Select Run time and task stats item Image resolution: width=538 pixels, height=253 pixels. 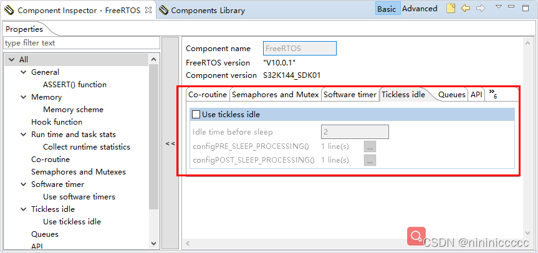tap(74, 135)
